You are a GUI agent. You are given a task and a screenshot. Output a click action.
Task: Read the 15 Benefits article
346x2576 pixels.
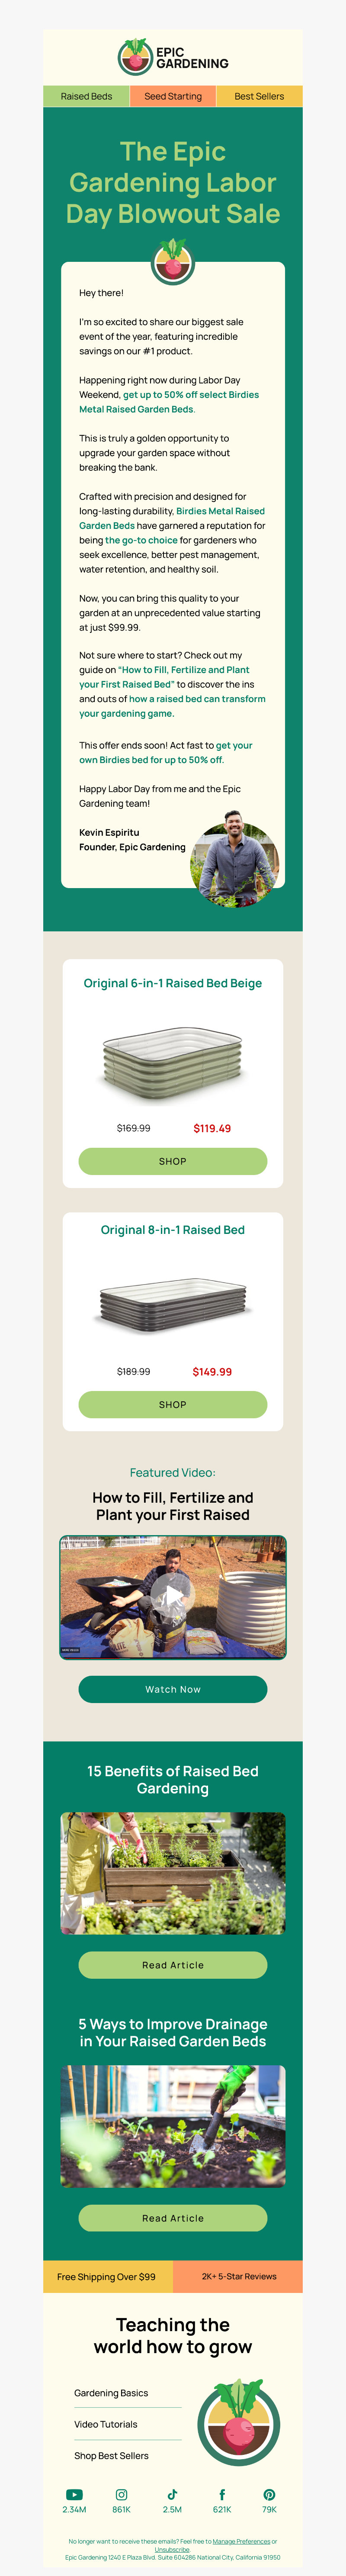173,1965
